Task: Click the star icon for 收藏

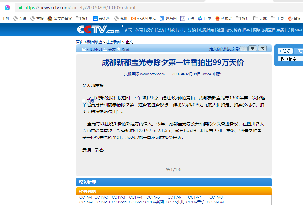Action: 119,49
